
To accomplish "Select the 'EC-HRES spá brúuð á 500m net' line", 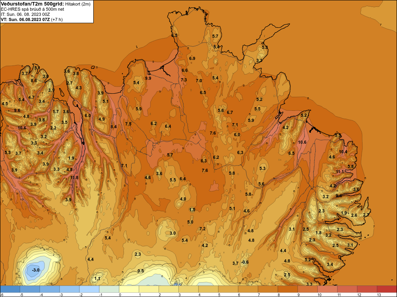I will point(33,10).
